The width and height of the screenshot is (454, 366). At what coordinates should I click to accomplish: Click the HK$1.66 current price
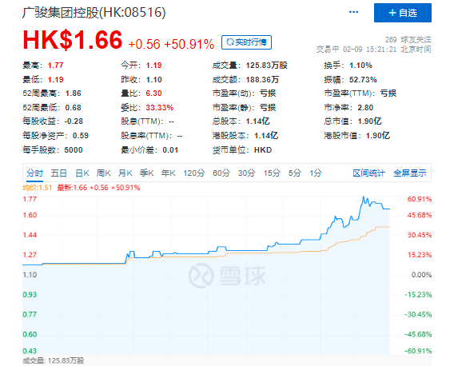click(x=73, y=40)
